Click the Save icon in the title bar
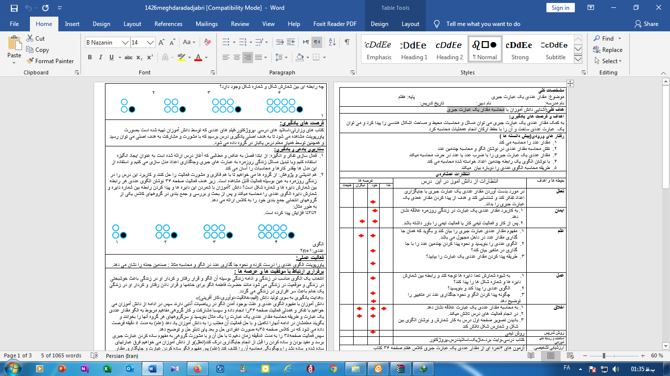 (x=14, y=8)
